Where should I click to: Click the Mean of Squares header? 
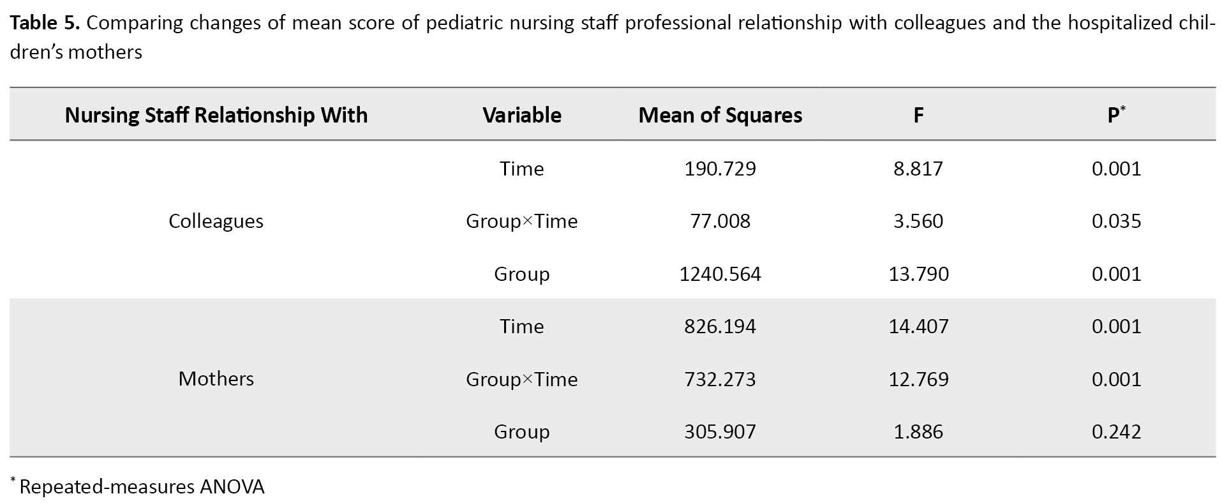click(720, 116)
